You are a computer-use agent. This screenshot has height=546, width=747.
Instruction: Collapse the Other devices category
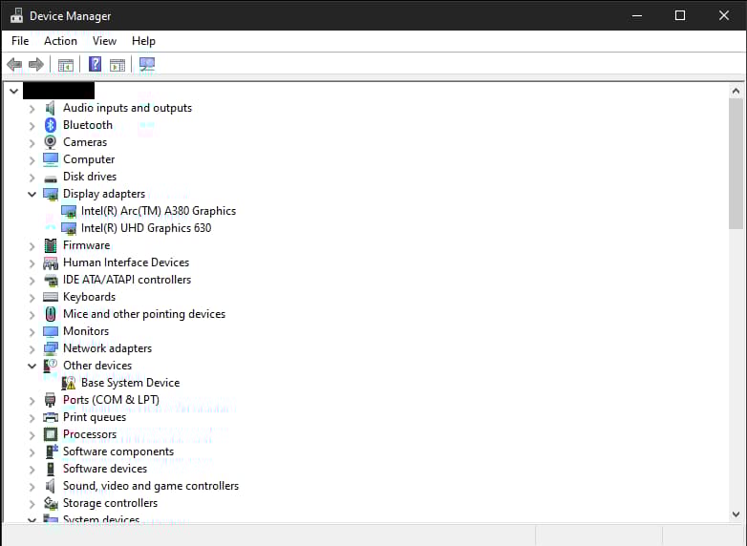coord(32,366)
